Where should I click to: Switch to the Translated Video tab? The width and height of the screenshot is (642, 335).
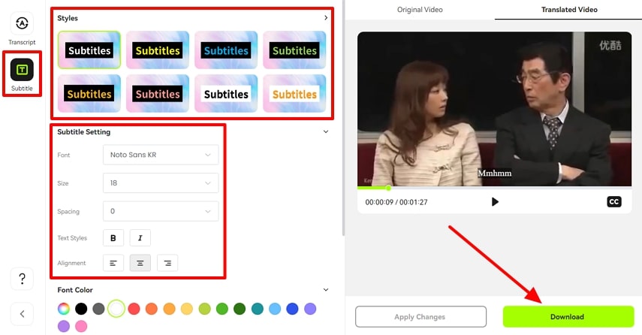coord(568,10)
